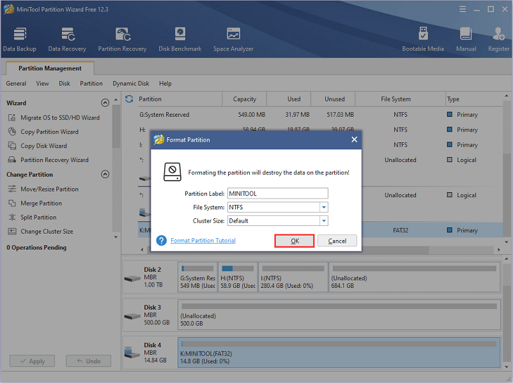Close the Format Partition dialog
Screen dimensions: 513x383
(354, 140)
